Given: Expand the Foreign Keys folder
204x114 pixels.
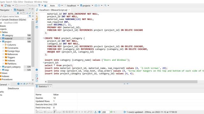Looking at the screenshot, I should (3, 51).
